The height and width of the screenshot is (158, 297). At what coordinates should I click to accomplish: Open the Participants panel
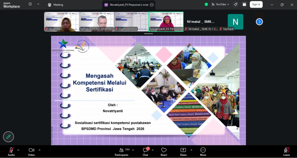(x=121, y=151)
